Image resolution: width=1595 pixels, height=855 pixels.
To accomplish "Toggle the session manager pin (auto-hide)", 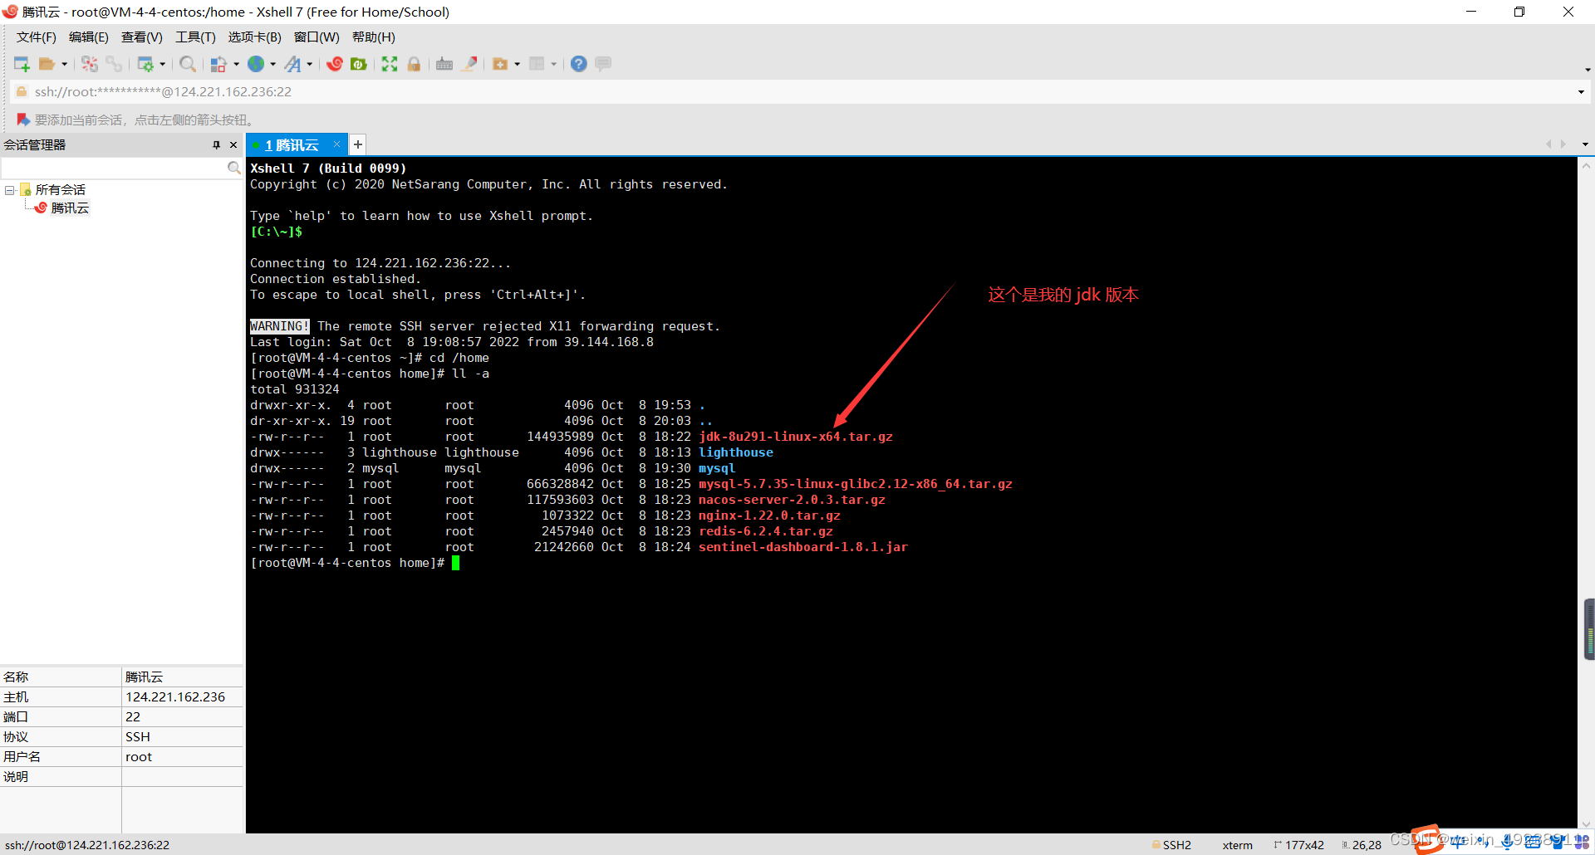I will coord(216,144).
